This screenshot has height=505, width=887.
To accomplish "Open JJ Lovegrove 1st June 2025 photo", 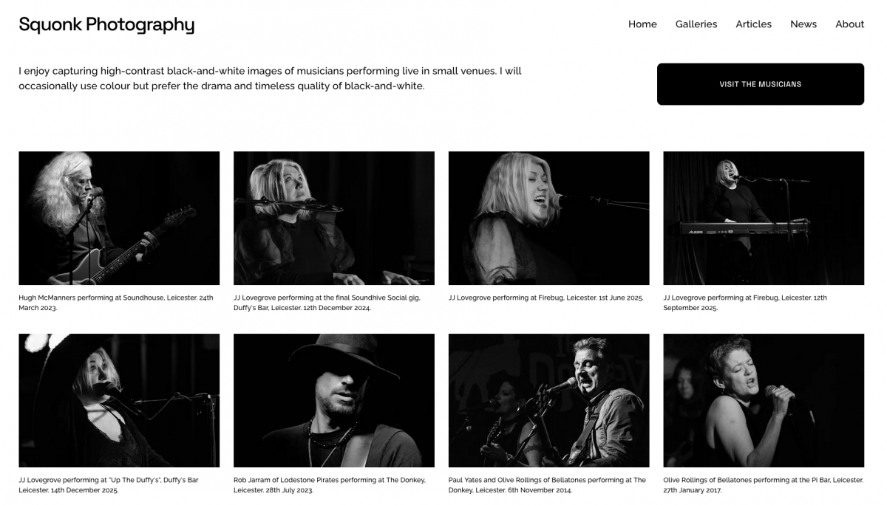I will (x=549, y=218).
